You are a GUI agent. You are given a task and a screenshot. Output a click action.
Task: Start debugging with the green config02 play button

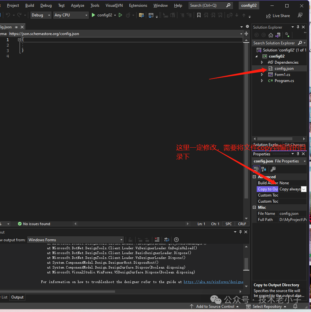click(93, 15)
